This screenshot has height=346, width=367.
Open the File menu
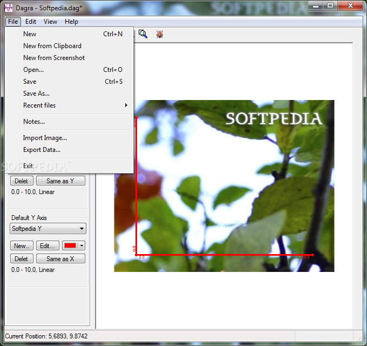pyautogui.click(x=13, y=22)
